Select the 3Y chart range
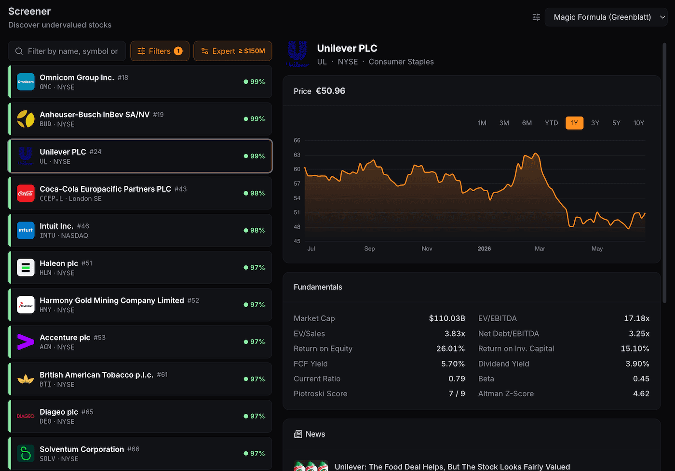Image resolution: width=675 pixels, height=471 pixels. 595,123
